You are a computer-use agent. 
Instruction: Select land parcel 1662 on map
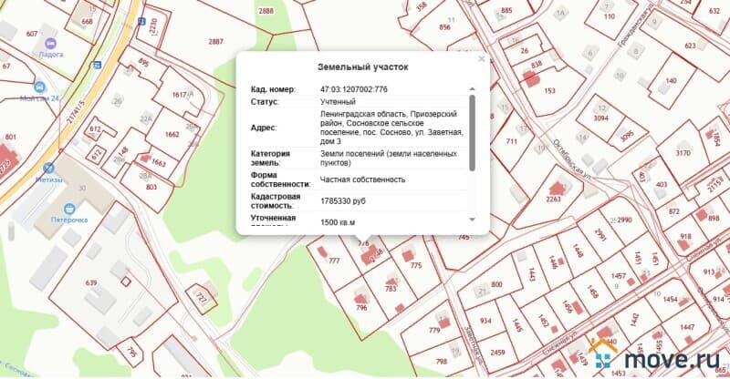click(x=172, y=133)
